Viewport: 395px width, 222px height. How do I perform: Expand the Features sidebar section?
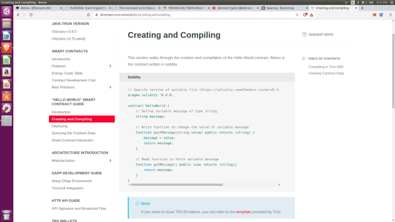110,66
